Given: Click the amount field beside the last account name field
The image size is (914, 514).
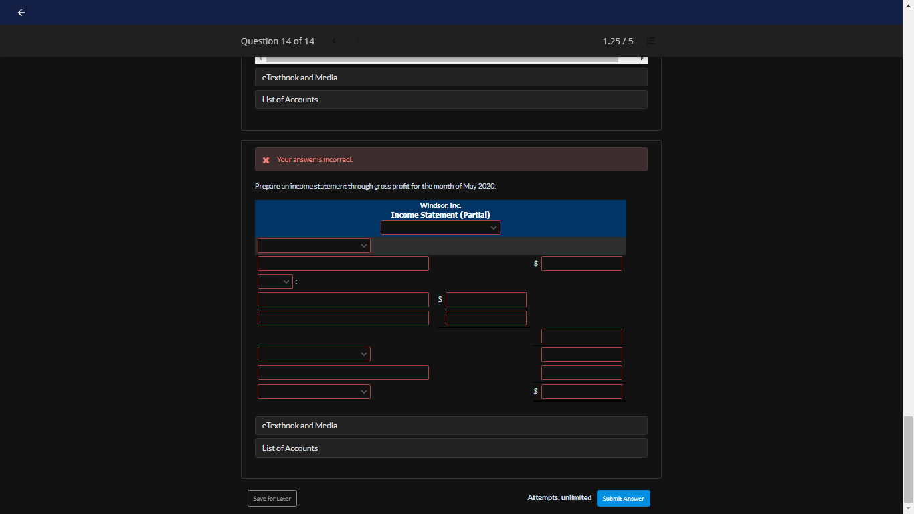Looking at the screenshot, I should pos(581,373).
